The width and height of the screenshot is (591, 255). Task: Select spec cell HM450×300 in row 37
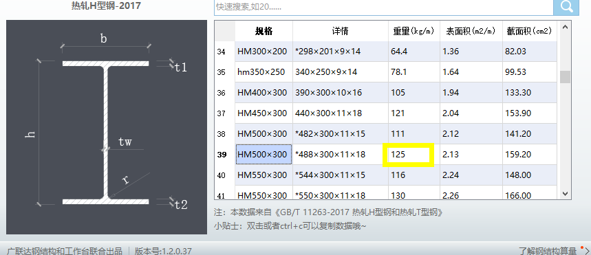click(x=264, y=113)
